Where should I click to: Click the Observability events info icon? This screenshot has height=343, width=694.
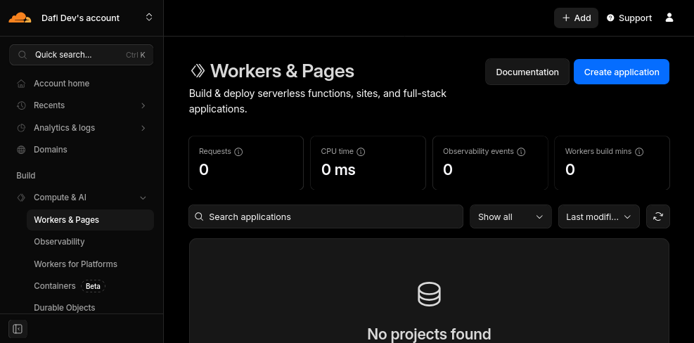522,152
